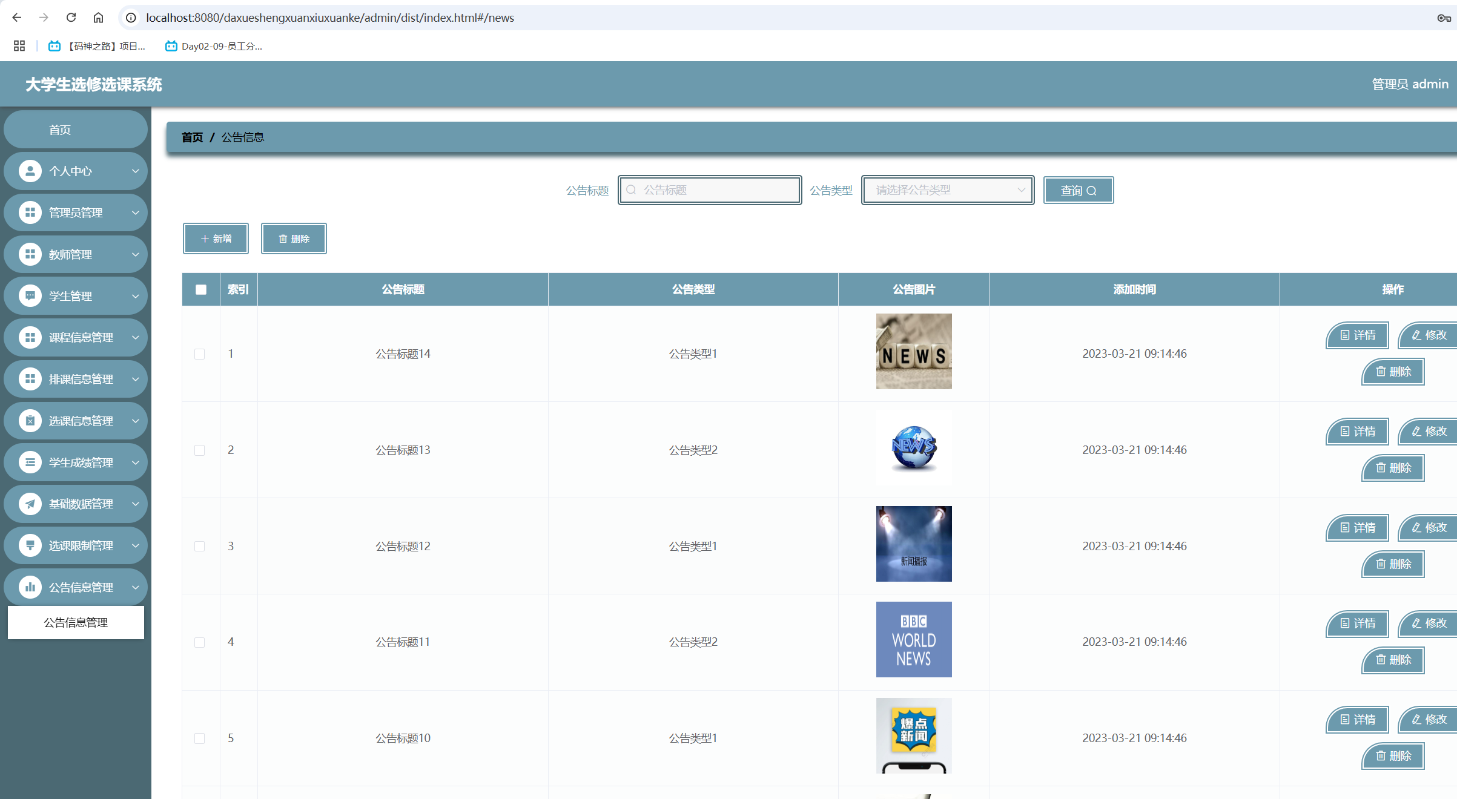The image size is (1457, 799).
Task: Open the browser apps grid icon
Action: pos(19,46)
